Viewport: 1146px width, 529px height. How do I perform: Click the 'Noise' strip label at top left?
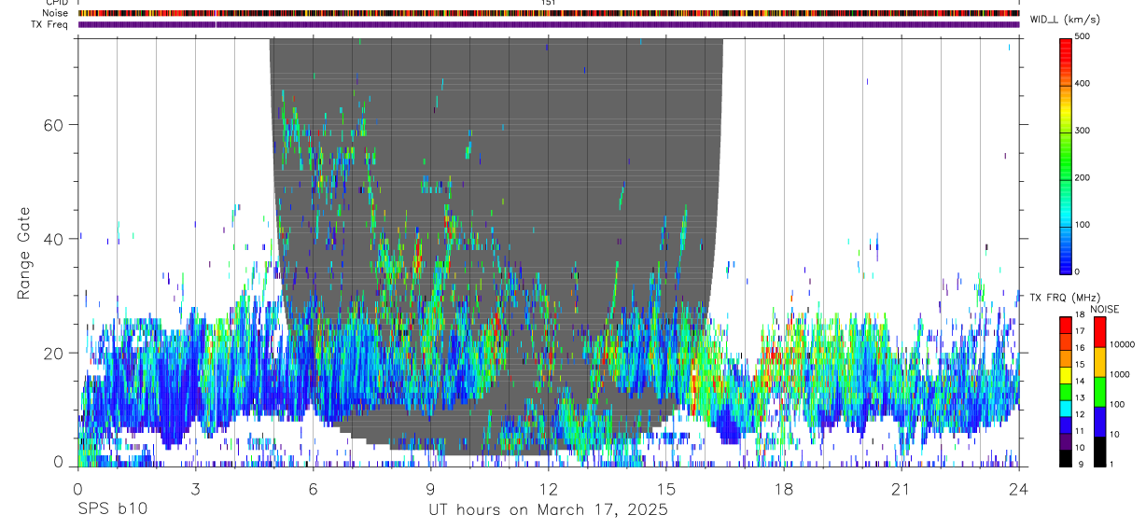click(56, 13)
